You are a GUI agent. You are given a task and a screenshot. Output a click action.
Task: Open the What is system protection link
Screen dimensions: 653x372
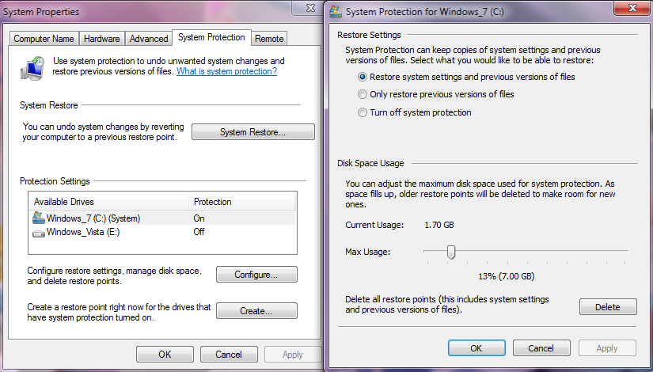coord(226,71)
